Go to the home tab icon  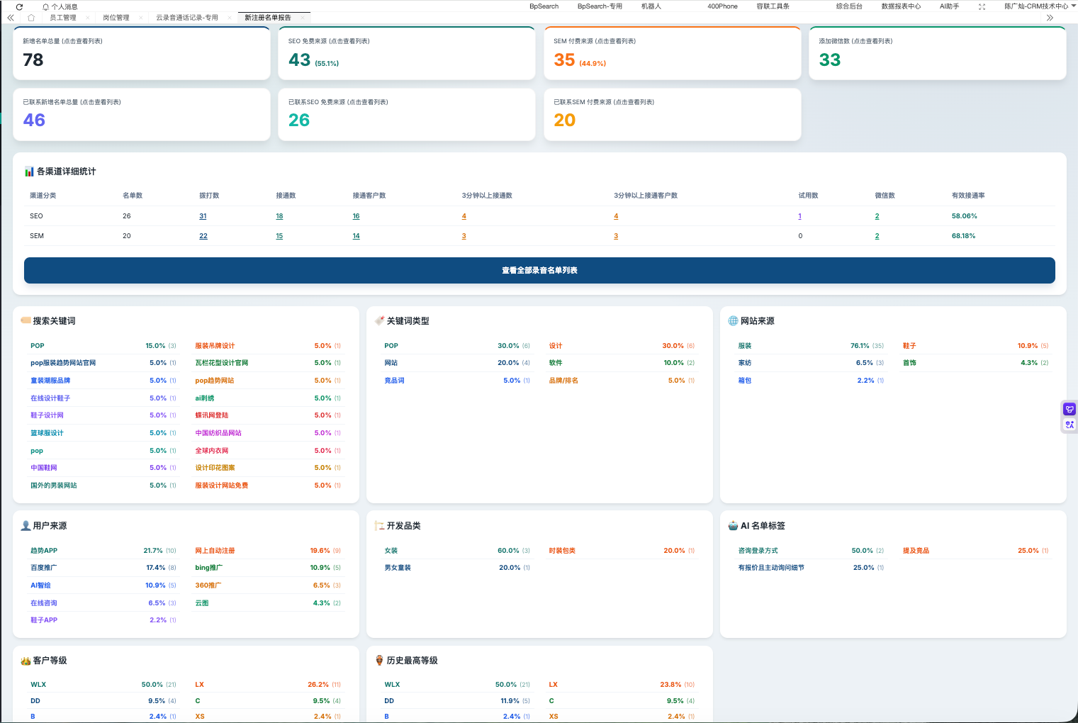click(x=31, y=18)
